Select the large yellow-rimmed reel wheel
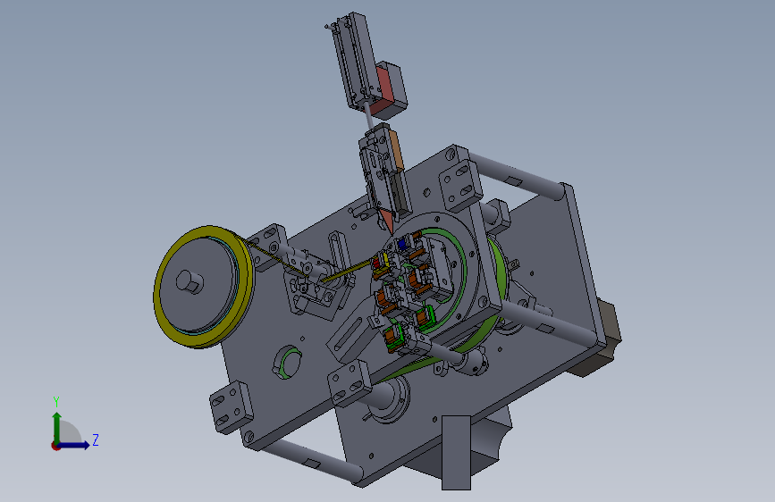775x502 pixels. click(x=203, y=287)
